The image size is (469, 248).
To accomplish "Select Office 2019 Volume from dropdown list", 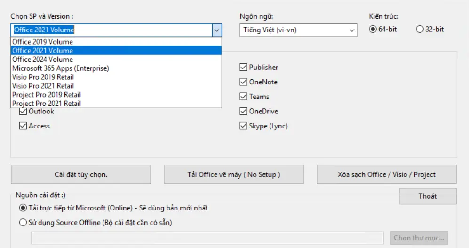I will point(42,42).
